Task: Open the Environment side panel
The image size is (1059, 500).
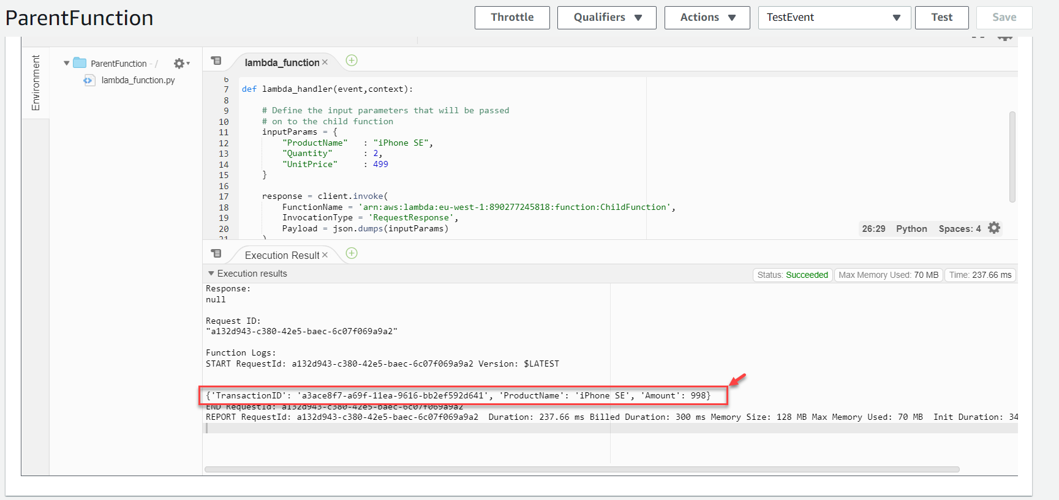Action: tap(36, 83)
